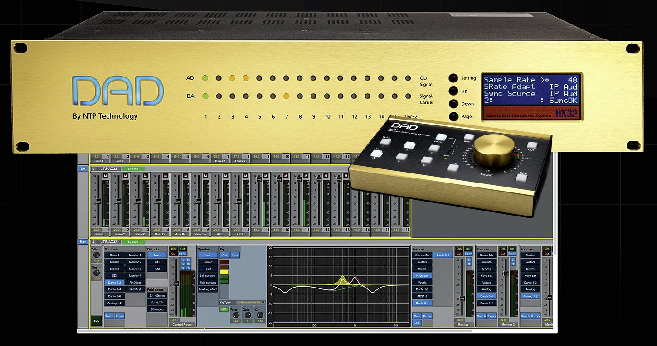Expand Monitor 2 with its Exp>> button
The width and height of the screenshot is (657, 346).
(492, 316)
